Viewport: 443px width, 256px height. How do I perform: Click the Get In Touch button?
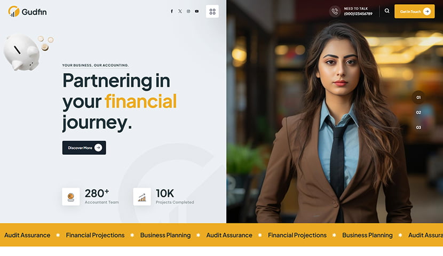[x=415, y=11]
